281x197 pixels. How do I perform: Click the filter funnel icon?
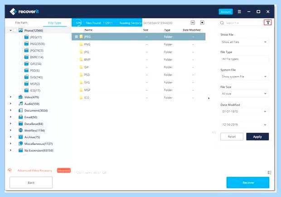coord(268,23)
